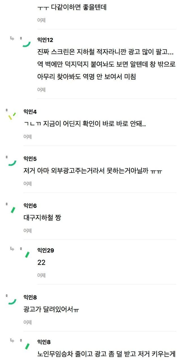The height and width of the screenshot is (362, 181).
Task: Click avatar beside "광고가 달려있어서" comment
Action: (12, 301)
